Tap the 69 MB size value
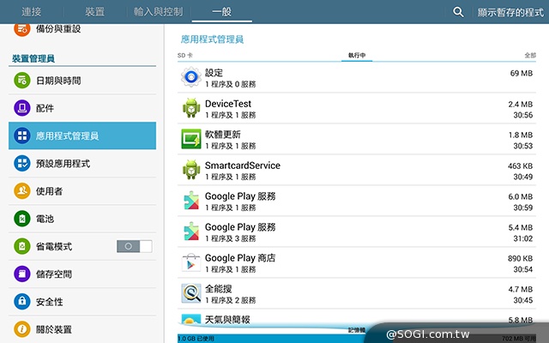This screenshot has width=549, height=343. coord(521,73)
